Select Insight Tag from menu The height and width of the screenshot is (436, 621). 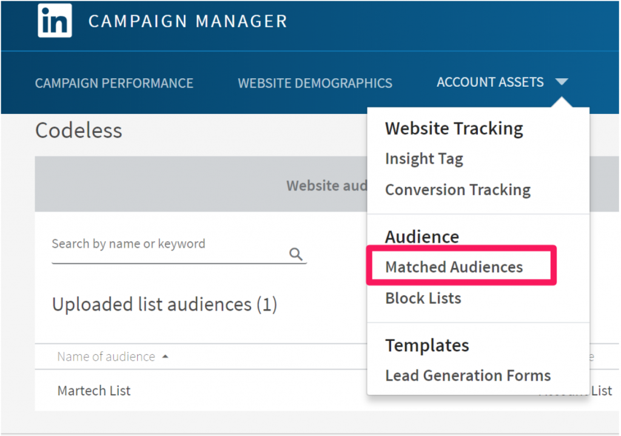point(424,159)
